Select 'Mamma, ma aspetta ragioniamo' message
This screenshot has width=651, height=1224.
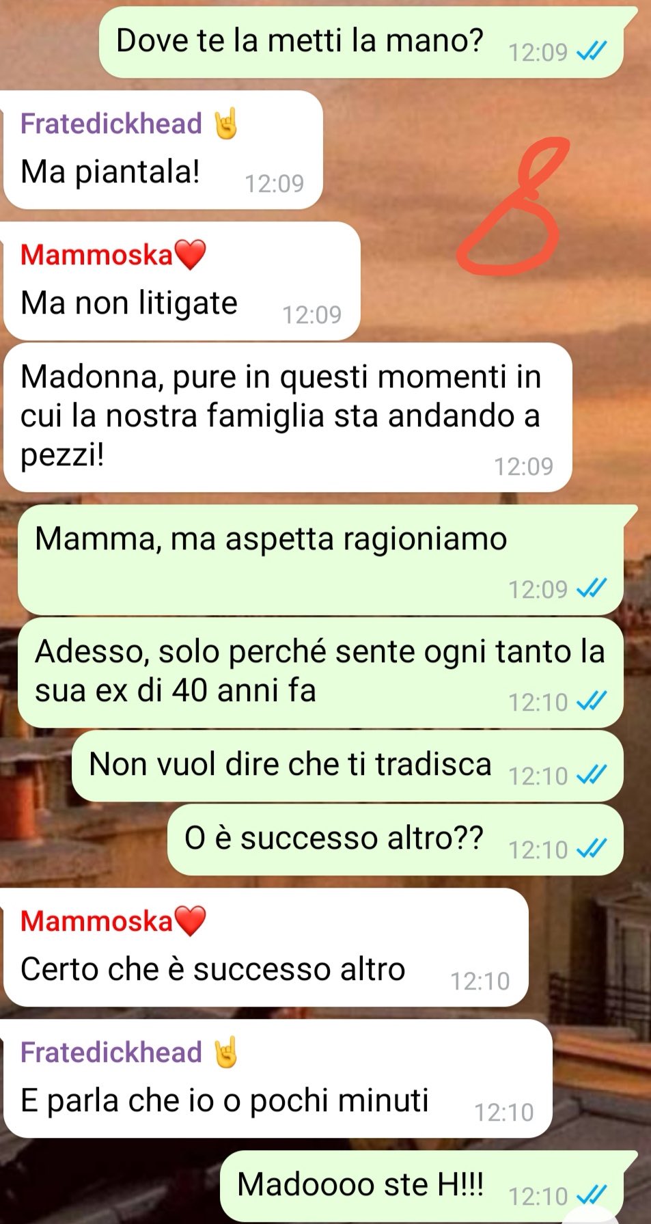tap(321, 560)
